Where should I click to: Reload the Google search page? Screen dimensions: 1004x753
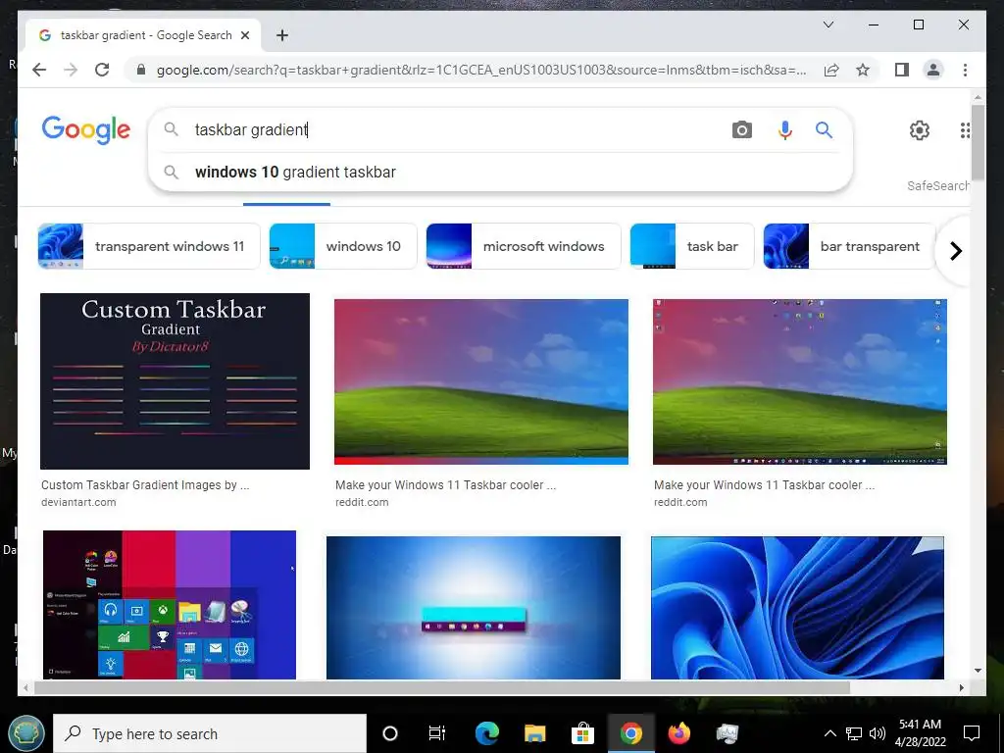102,70
